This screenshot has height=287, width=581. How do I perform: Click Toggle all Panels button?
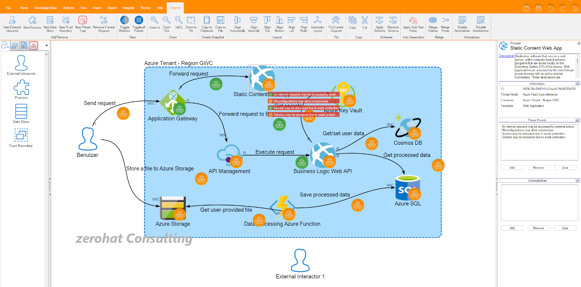tap(139, 24)
